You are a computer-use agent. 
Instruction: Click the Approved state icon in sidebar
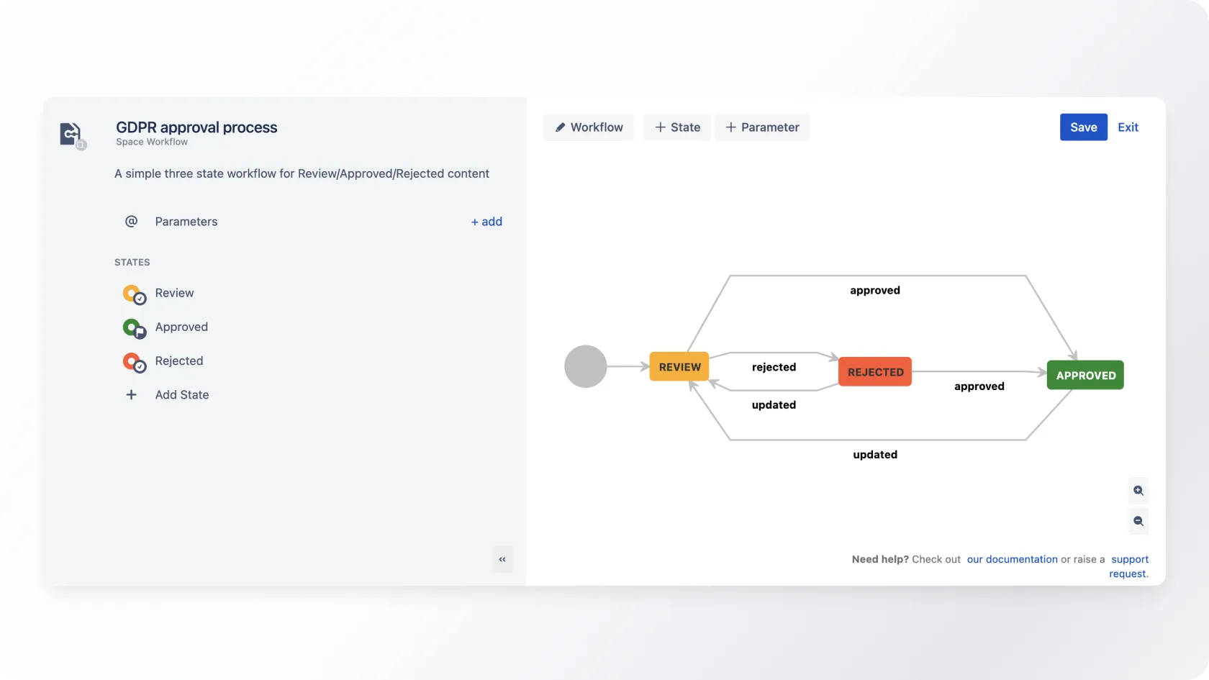coord(134,328)
